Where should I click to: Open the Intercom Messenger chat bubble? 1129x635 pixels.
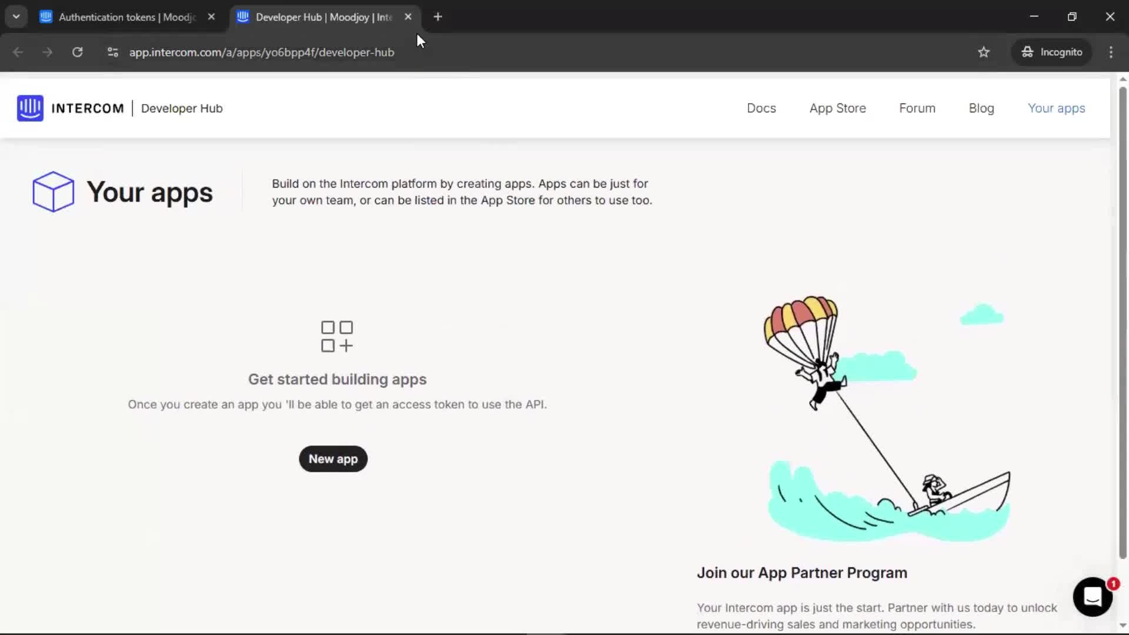[1093, 597]
